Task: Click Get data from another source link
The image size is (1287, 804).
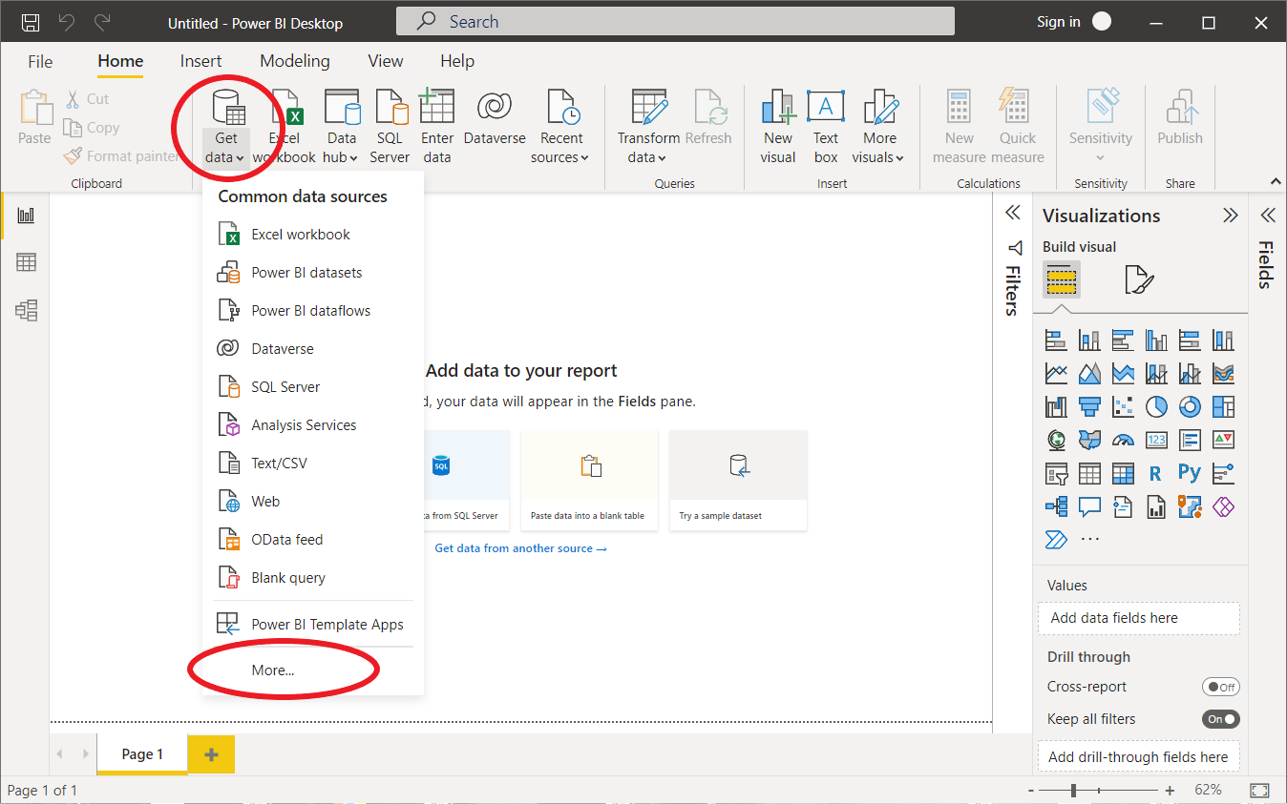Action: pos(520,548)
